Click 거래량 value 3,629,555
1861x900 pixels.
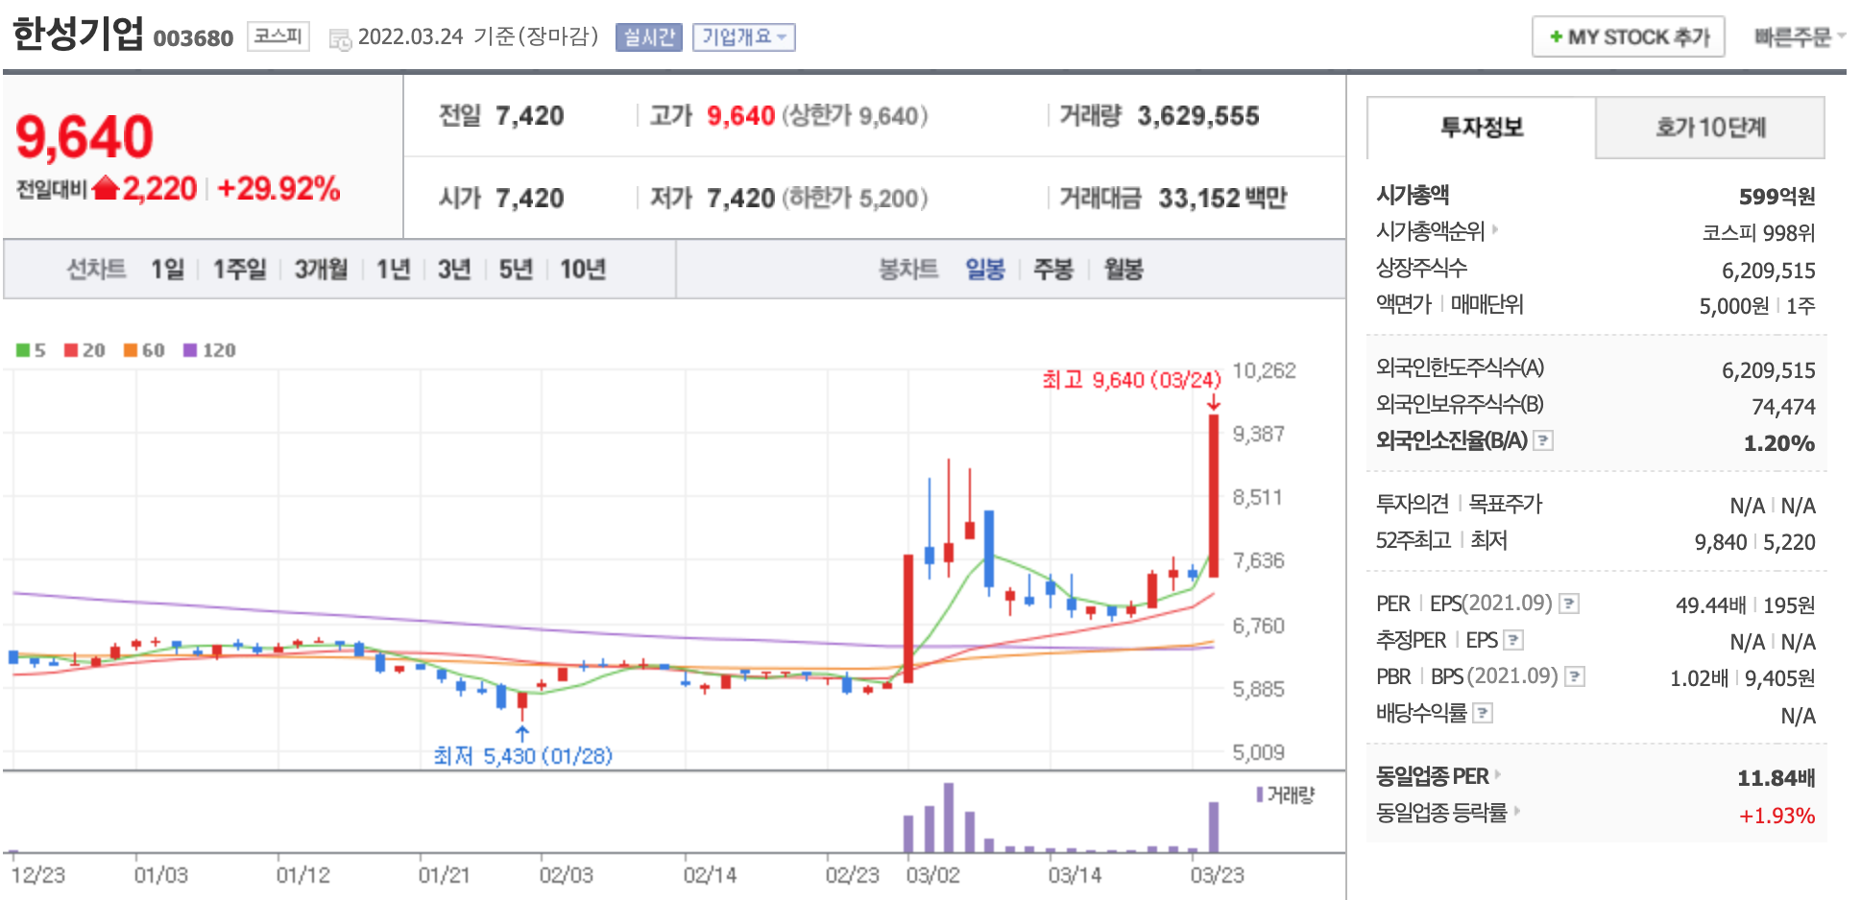[1198, 116]
